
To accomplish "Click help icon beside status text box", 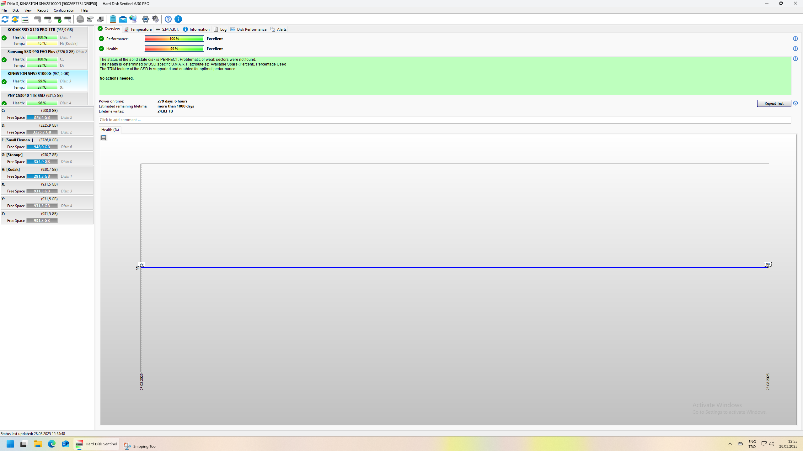I will coord(795,59).
